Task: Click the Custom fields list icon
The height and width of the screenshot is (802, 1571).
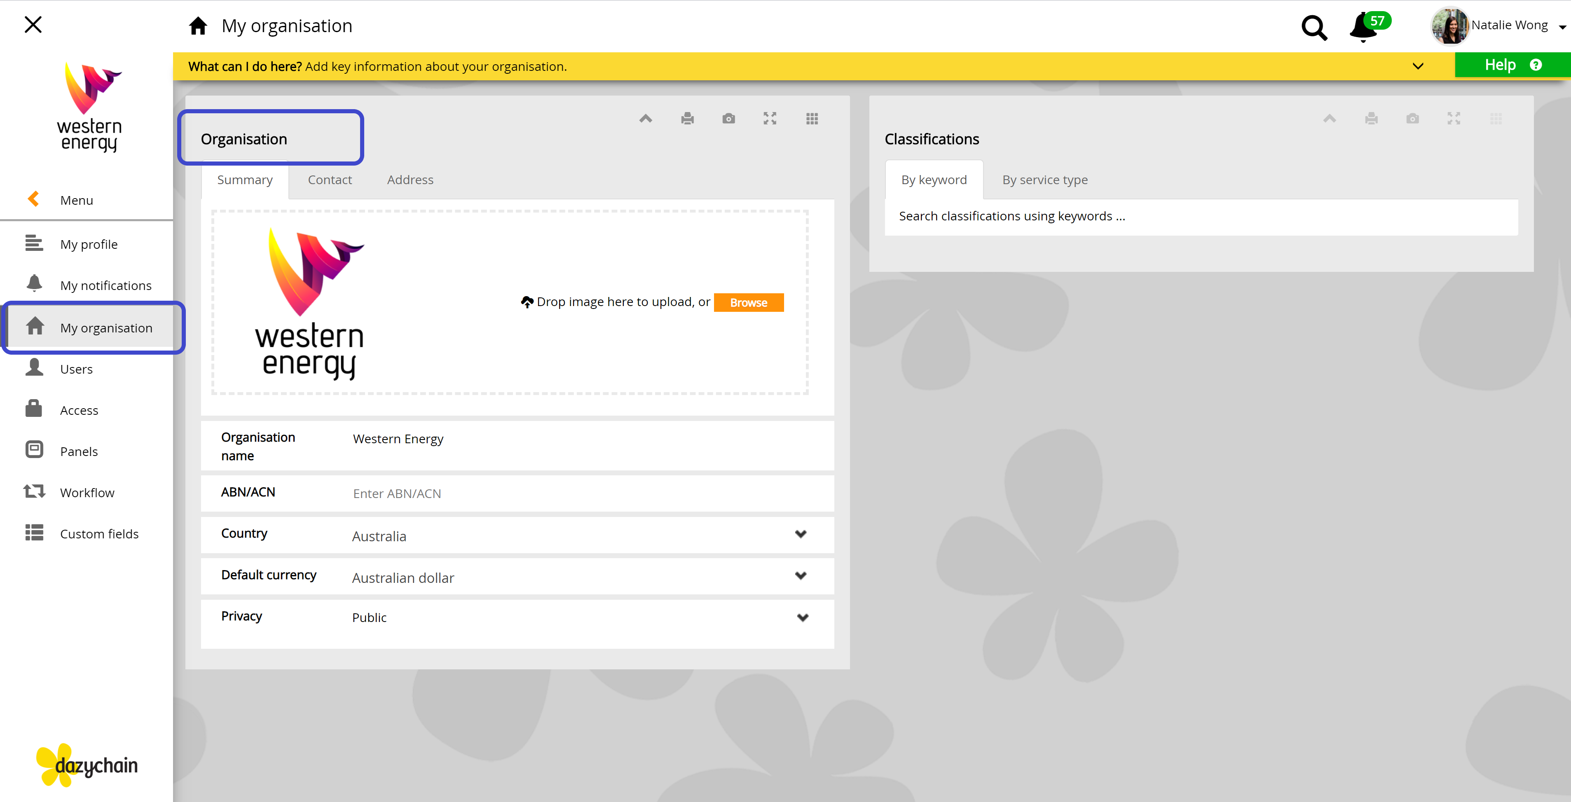Action: (x=34, y=533)
